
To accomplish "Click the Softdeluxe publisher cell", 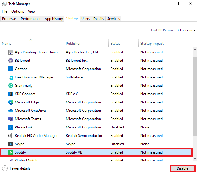I will pyautogui.click(x=74, y=77).
